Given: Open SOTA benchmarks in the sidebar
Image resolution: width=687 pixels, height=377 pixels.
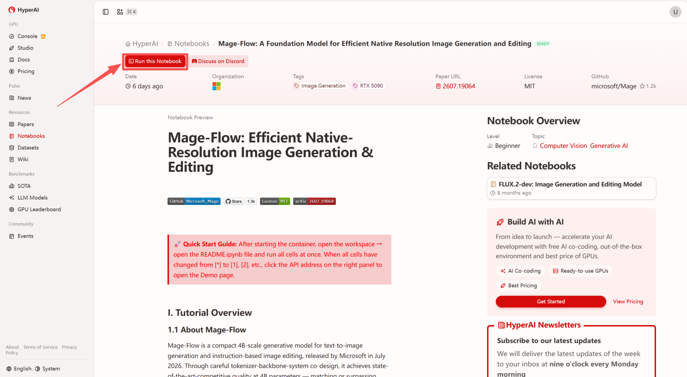Looking at the screenshot, I should pos(24,186).
